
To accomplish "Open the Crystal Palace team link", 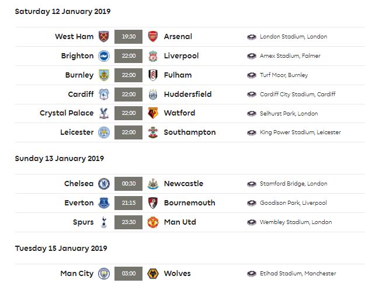I will (x=67, y=113).
